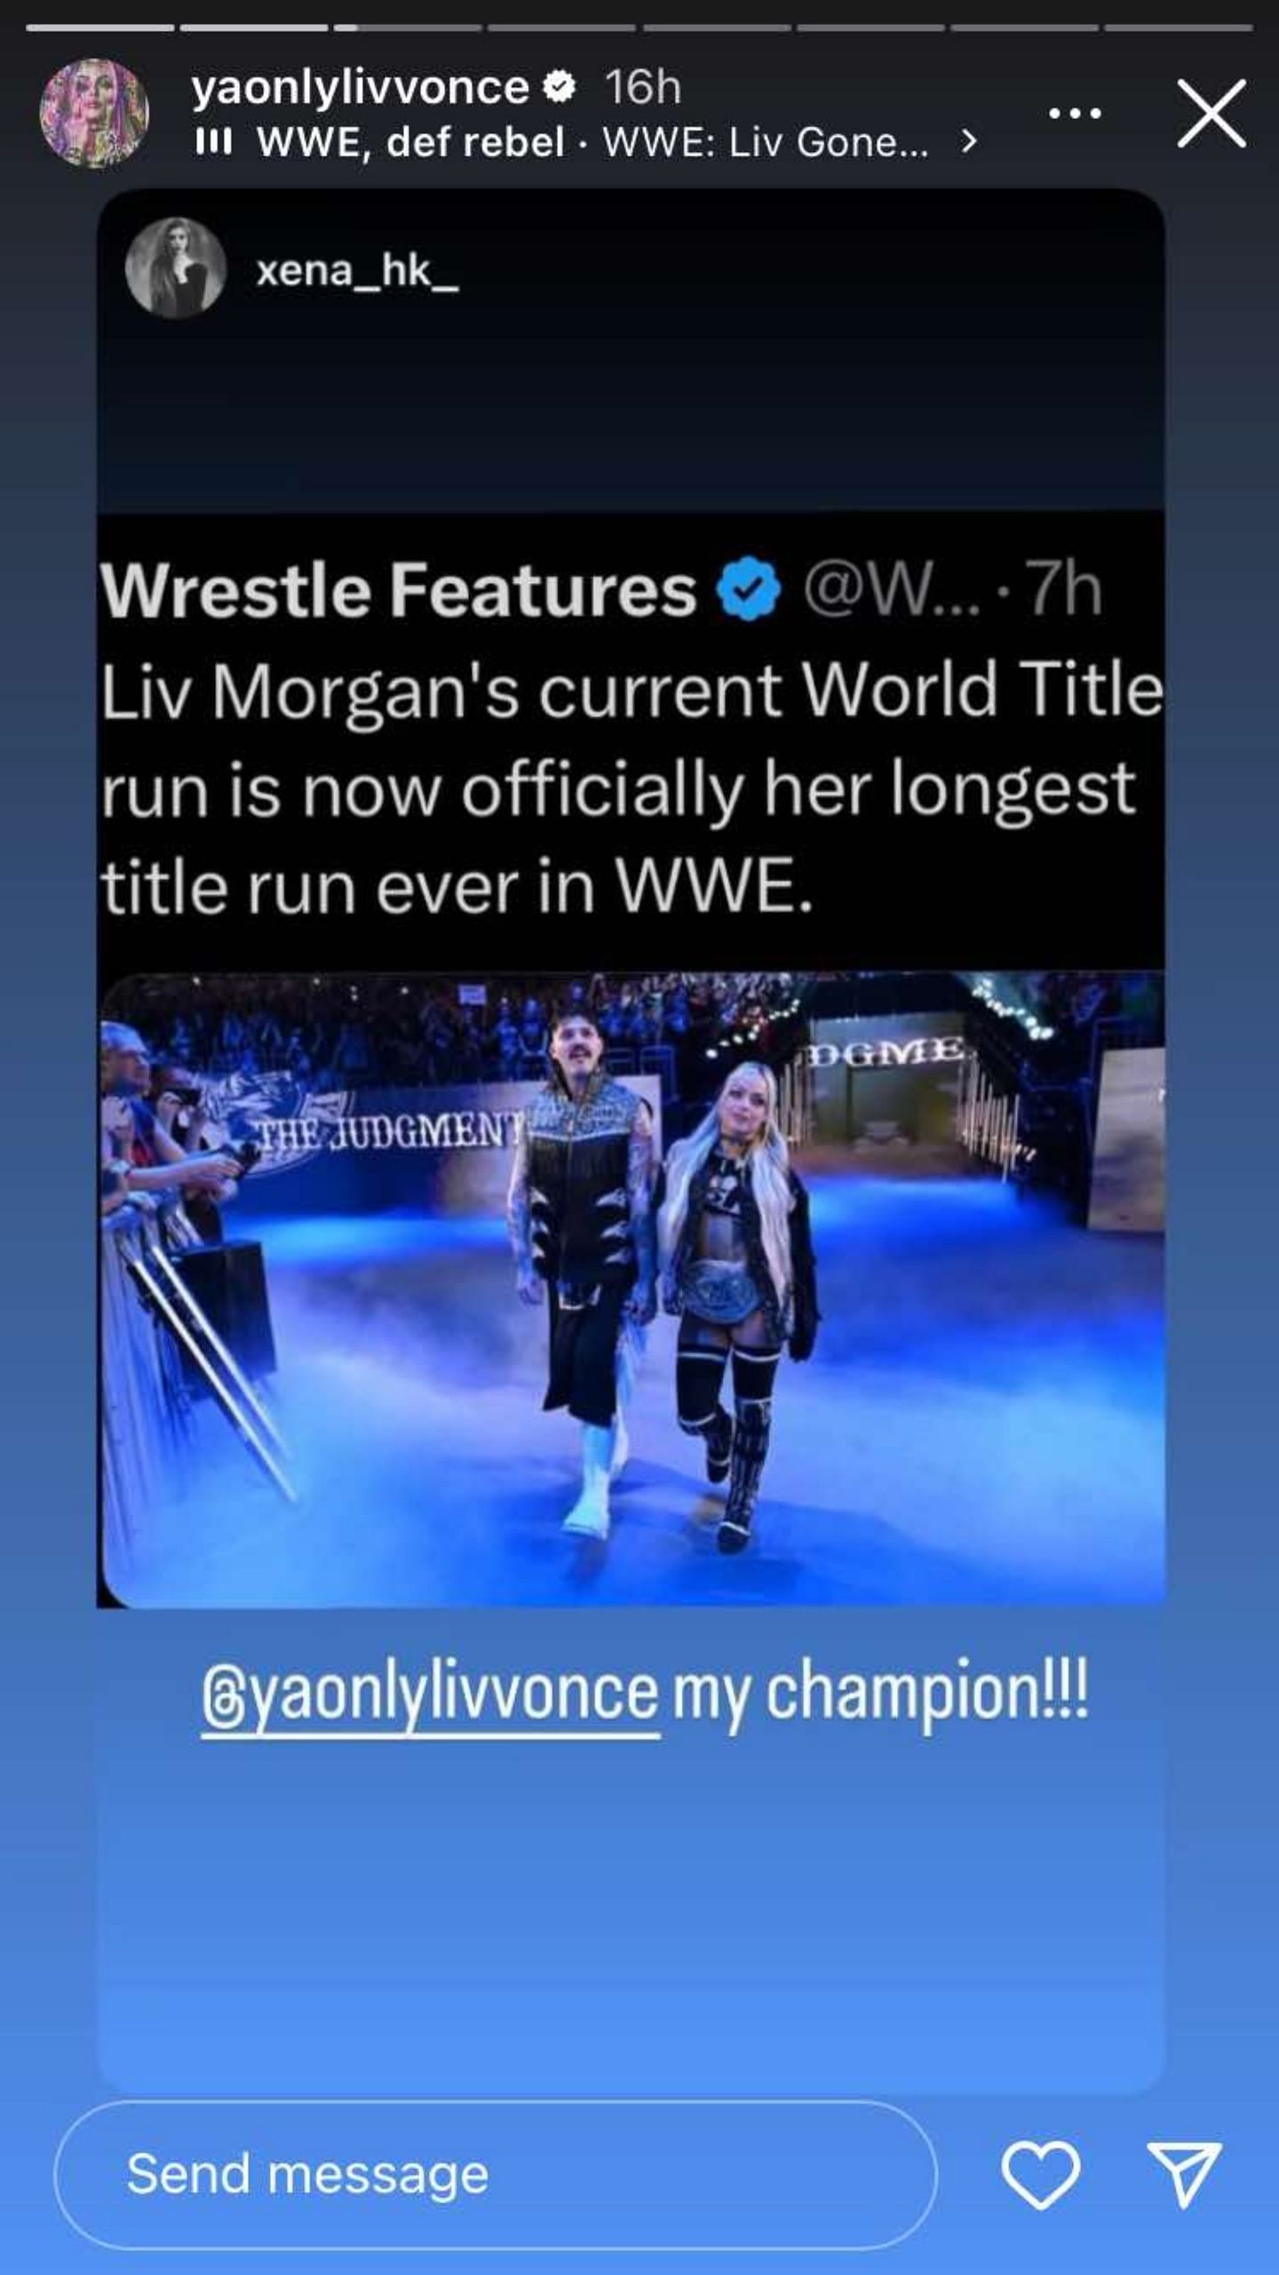Open xena_hk_ avatar in reposted story
The image size is (1279, 2275).
coord(175,267)
